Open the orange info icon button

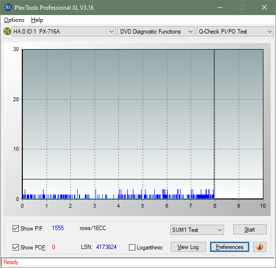(x=260, y=247)
